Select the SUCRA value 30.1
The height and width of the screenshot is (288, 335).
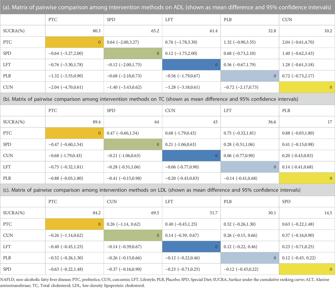click(x=272, y=213)
